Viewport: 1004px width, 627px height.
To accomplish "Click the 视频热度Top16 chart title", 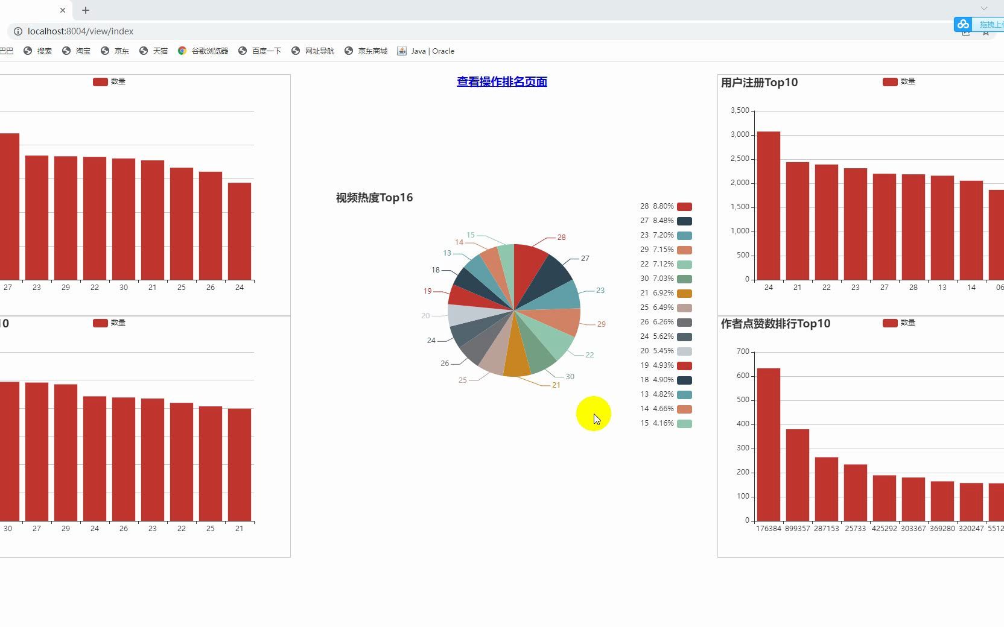I will click(x=374, y=198).
